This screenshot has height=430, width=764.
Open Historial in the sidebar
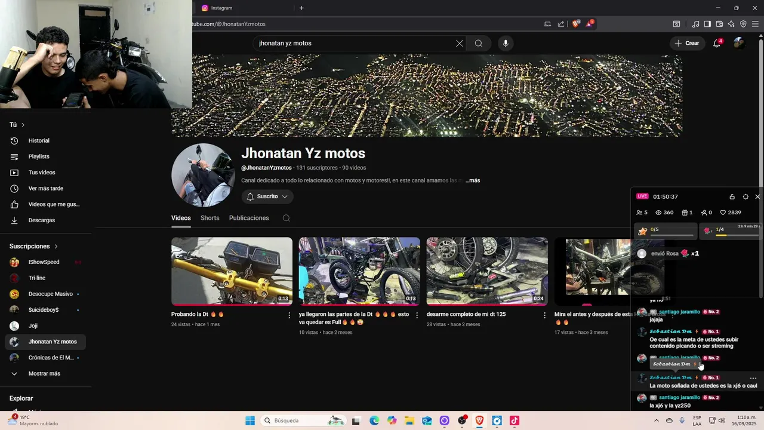click(45, 140)
